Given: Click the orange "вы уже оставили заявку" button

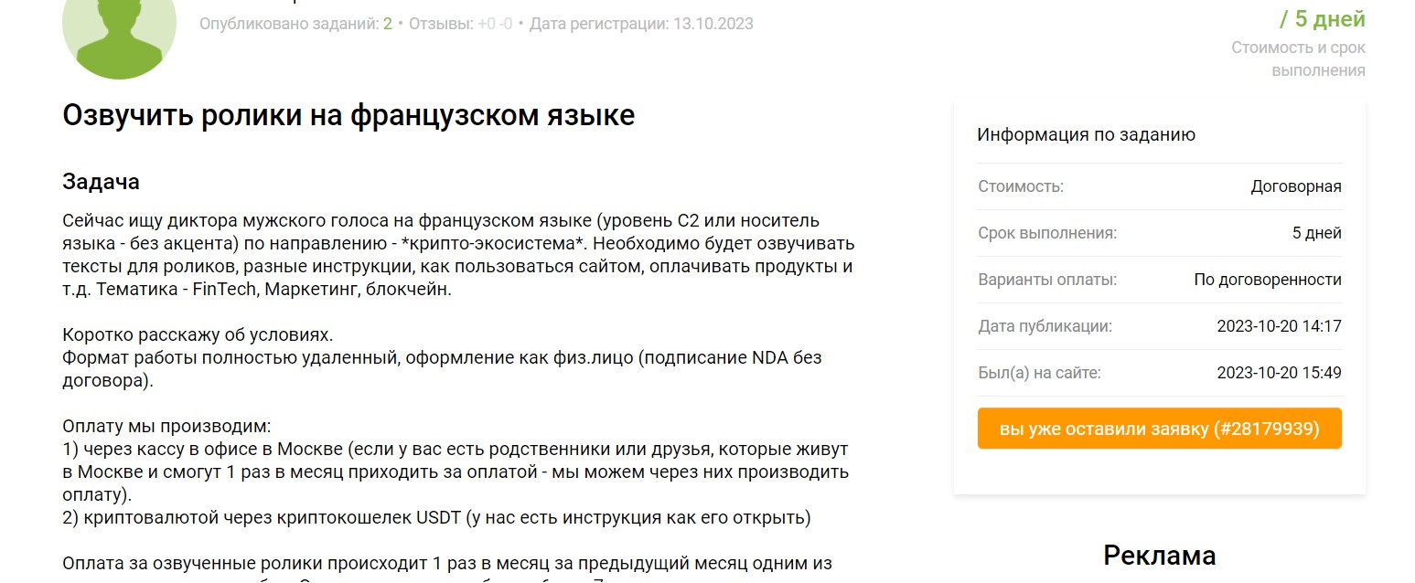Looking at the screenshot, I should 1159,429.
